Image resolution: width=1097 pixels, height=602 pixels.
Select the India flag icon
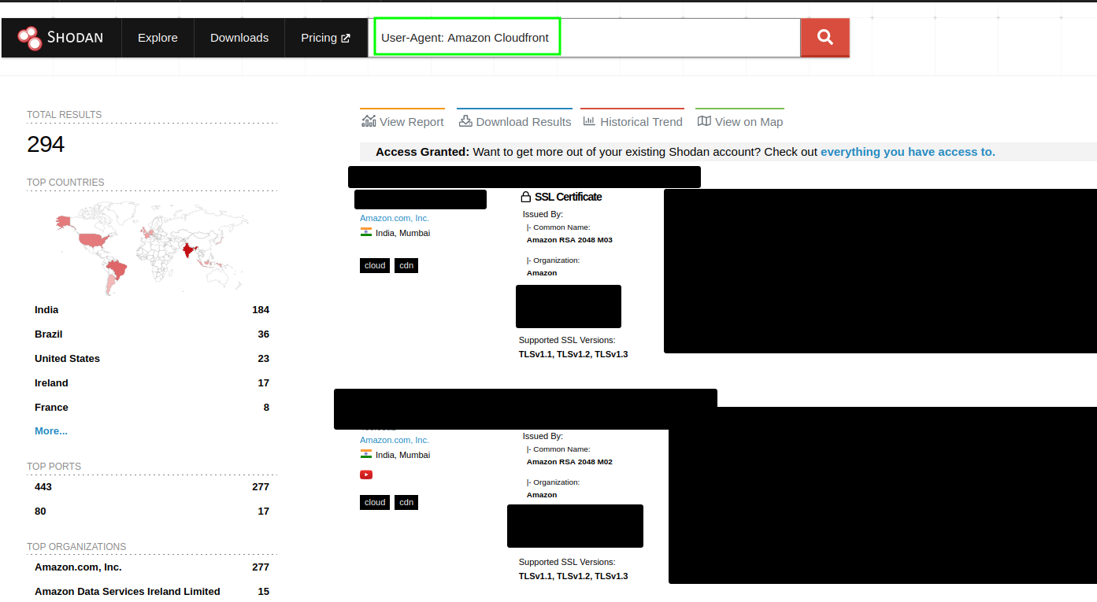coord(366,232)
